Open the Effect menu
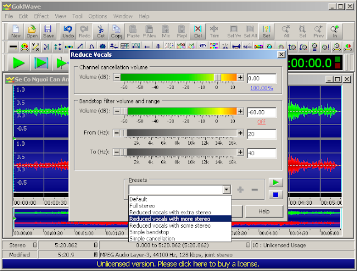 click(x=41, y=17)
